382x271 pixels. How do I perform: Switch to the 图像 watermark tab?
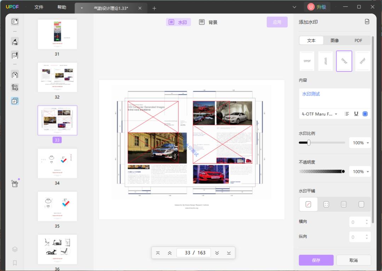point(335,40)
